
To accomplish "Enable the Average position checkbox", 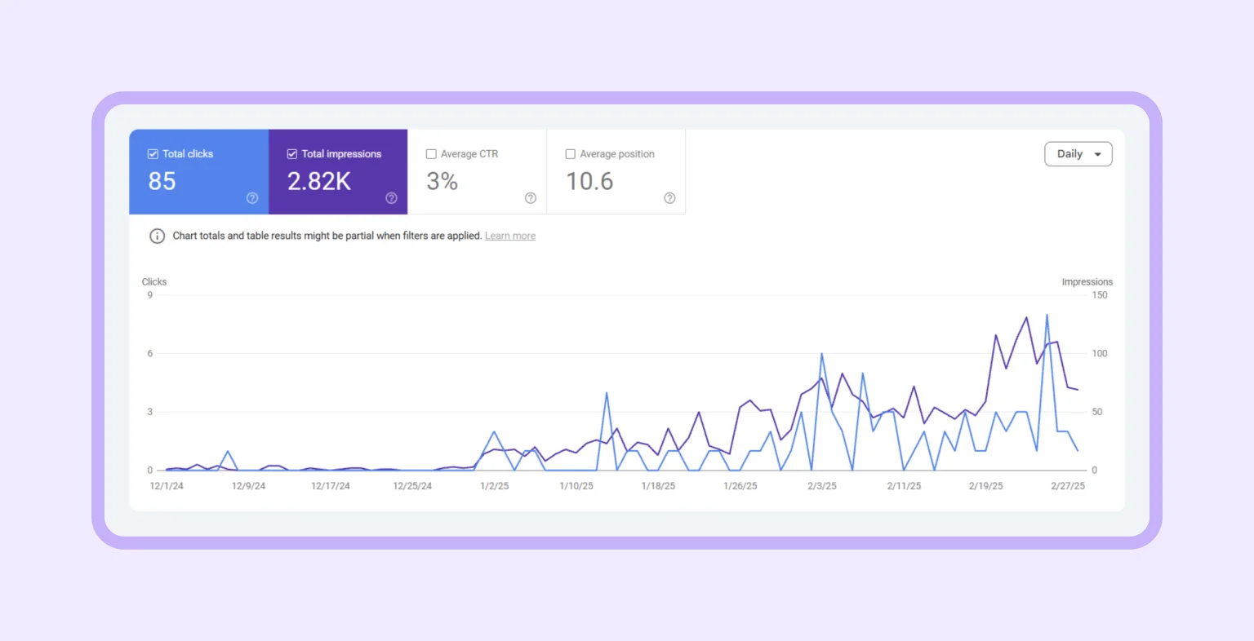I will (x=569, y=153).
